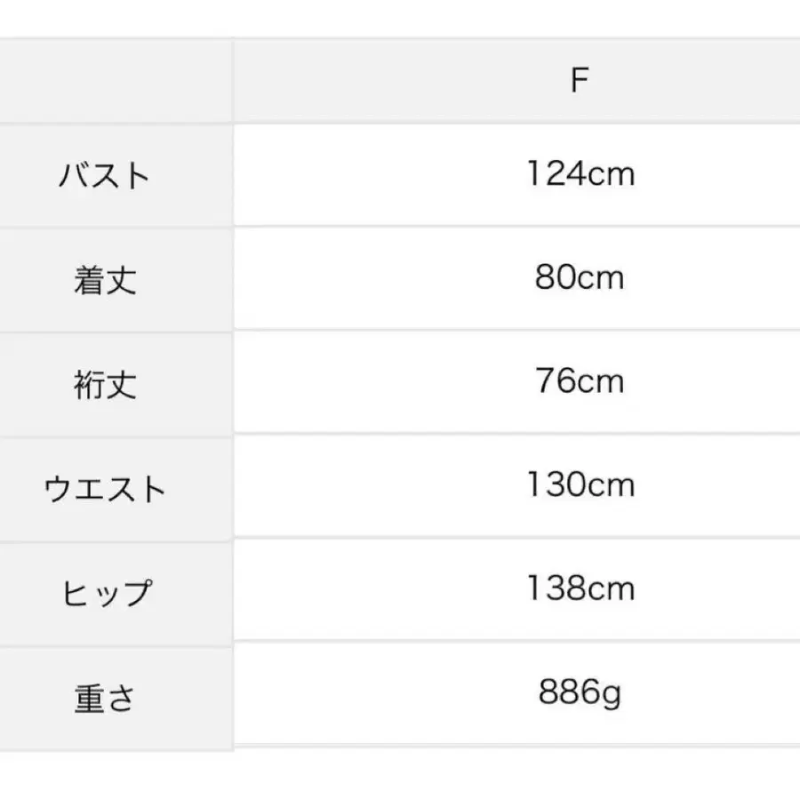Viewport: 800px width, 800px height.
Task: Select the 80cm length value
Action: pyautogui.click(x=580, y=277)
